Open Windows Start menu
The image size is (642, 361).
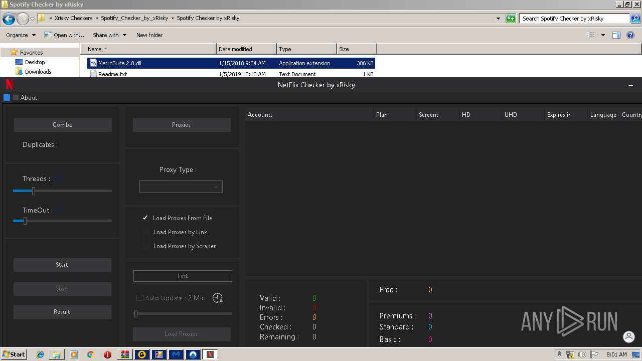14,354
